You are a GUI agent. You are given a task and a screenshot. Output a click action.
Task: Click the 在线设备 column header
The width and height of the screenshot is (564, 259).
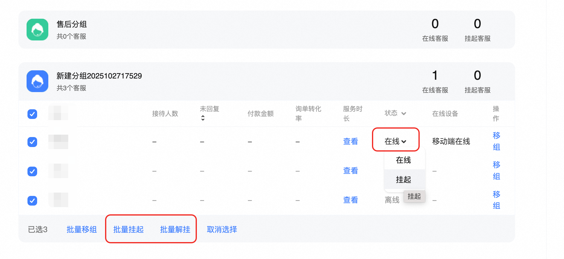(445, 114)
